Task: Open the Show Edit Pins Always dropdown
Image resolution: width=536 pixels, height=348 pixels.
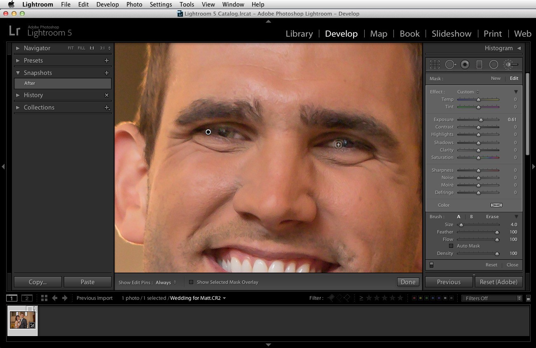Action: pos(166,283)
